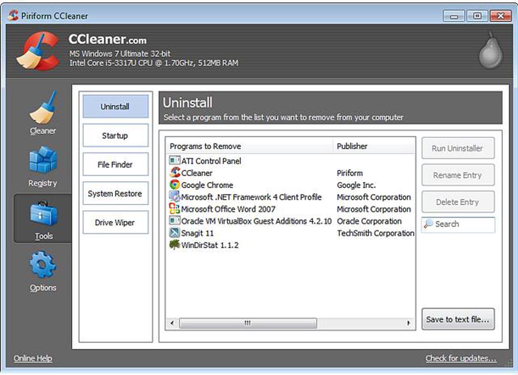Click the Snagit 11 row icon
This screenshot has height=375, width=518.
click(x=174, y=233)
